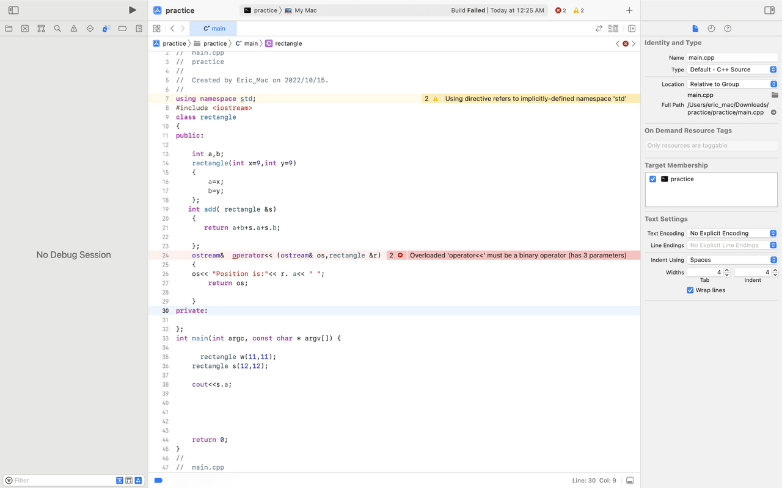782x488 pixels.
Task: Jump to the previous issue arrow
Action: [x=618, y=44]
